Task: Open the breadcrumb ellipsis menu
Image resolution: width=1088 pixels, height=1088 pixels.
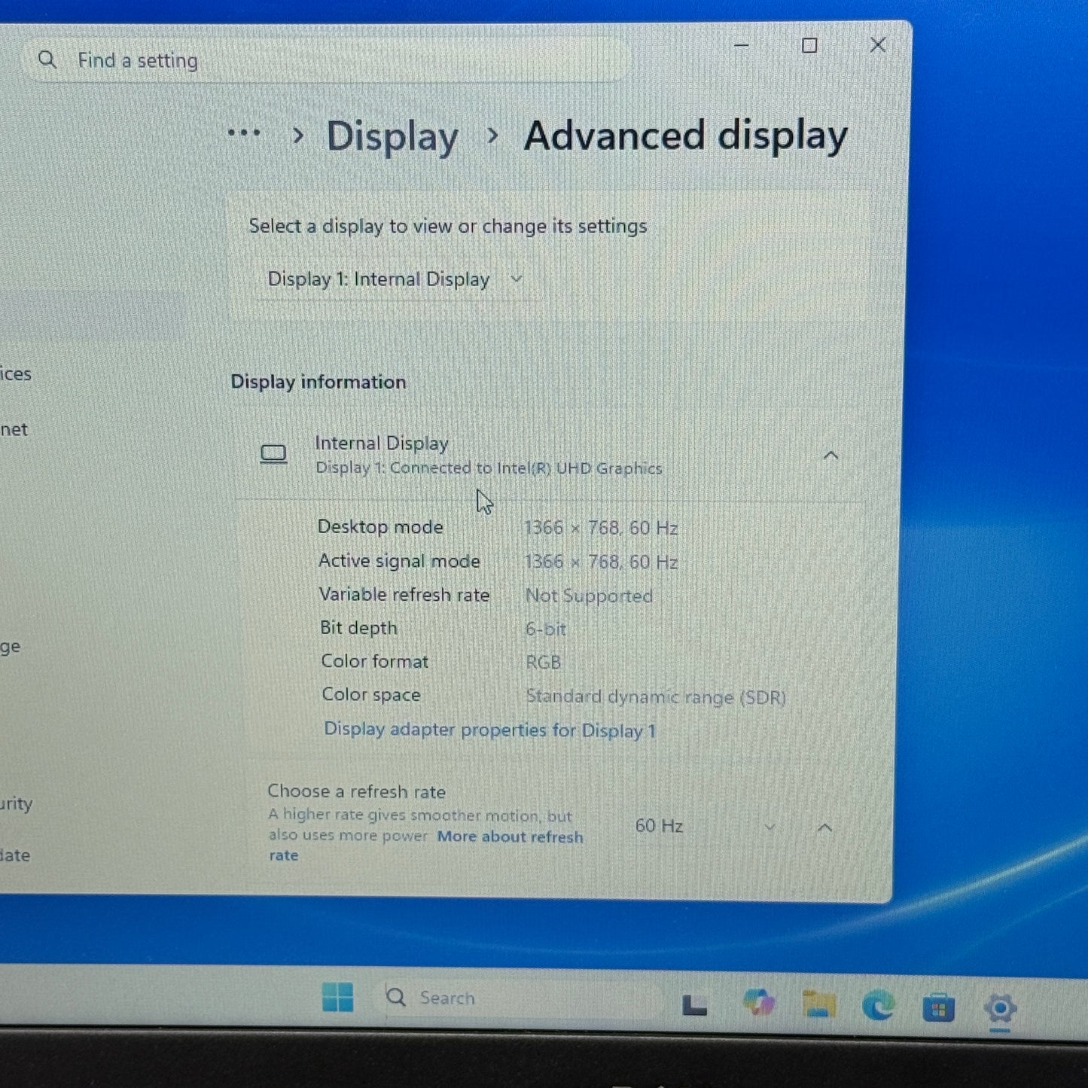Action: (244, 134)
